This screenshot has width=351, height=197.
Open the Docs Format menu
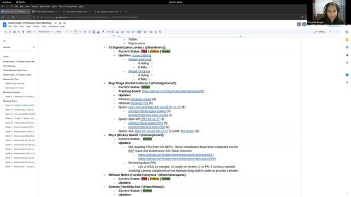(x=36, y=26)
